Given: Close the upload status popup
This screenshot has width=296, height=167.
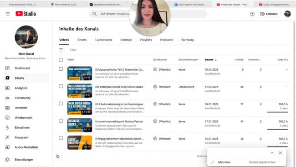Looking at the screenshot, I should [281, 153].
